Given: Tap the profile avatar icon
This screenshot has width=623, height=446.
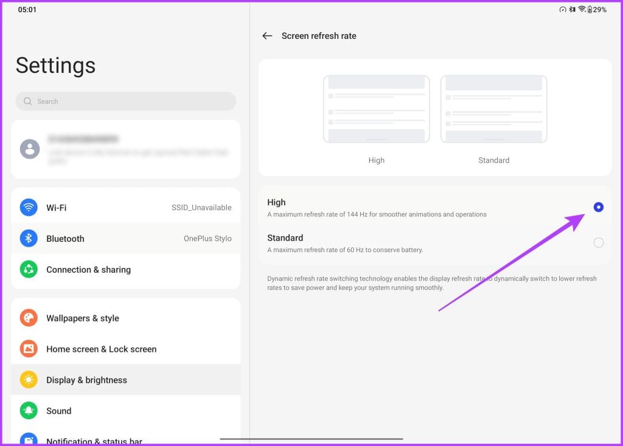Looking at the screenshot, I should 30,149.
